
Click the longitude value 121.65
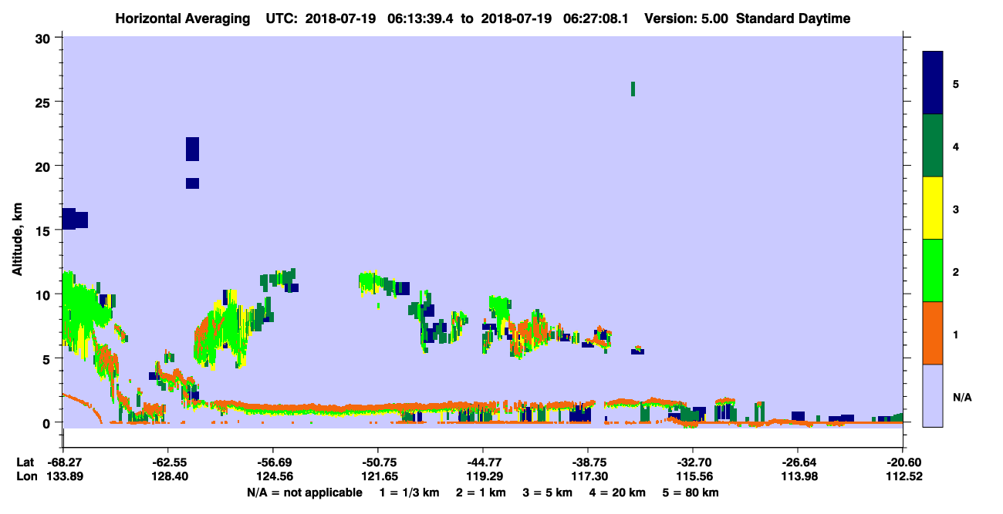point(378,476)
